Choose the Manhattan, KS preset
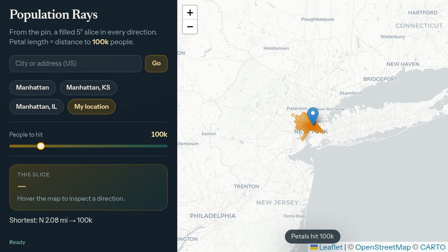The height and width of the screenshot is (252, 448). click(88, 87)
